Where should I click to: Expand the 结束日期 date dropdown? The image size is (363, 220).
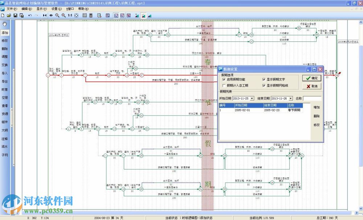coord(290,98)
